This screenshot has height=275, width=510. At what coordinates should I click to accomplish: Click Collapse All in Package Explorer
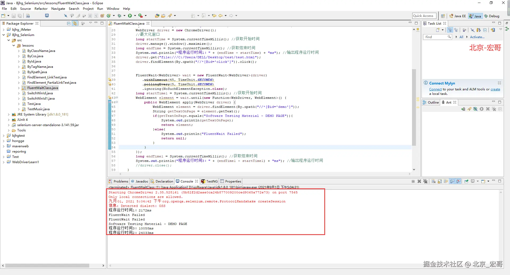pos(69,24)
